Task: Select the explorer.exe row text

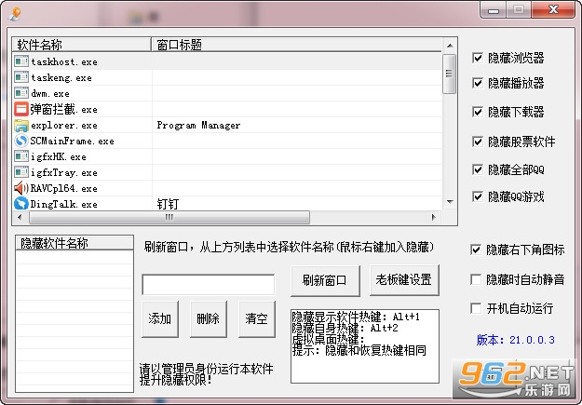Action: pyautogui.click(x=64, y=126)
